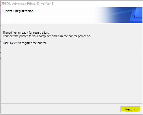The width and height of the screenshot is (143, 115).
Task: Click the phrase "turn the printer power on"
Action: pyautogui.click(x=74, y=36)
